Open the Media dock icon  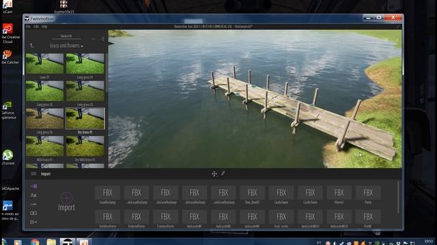point(33,213)
